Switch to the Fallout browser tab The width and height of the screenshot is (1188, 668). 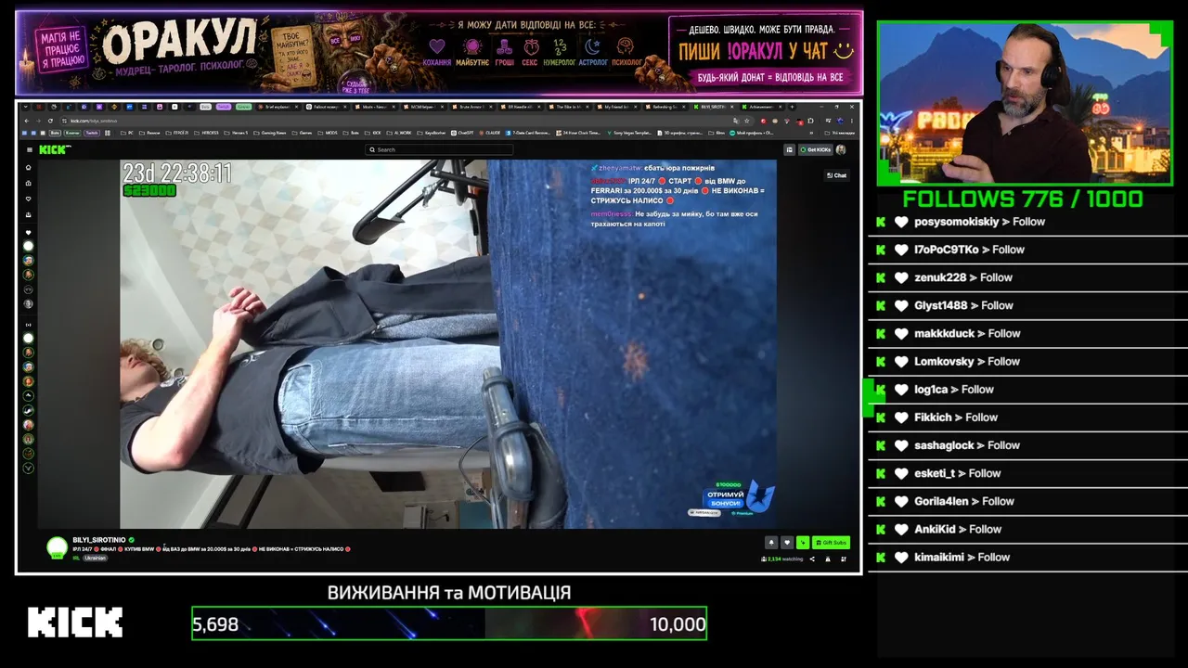point(326,107)
